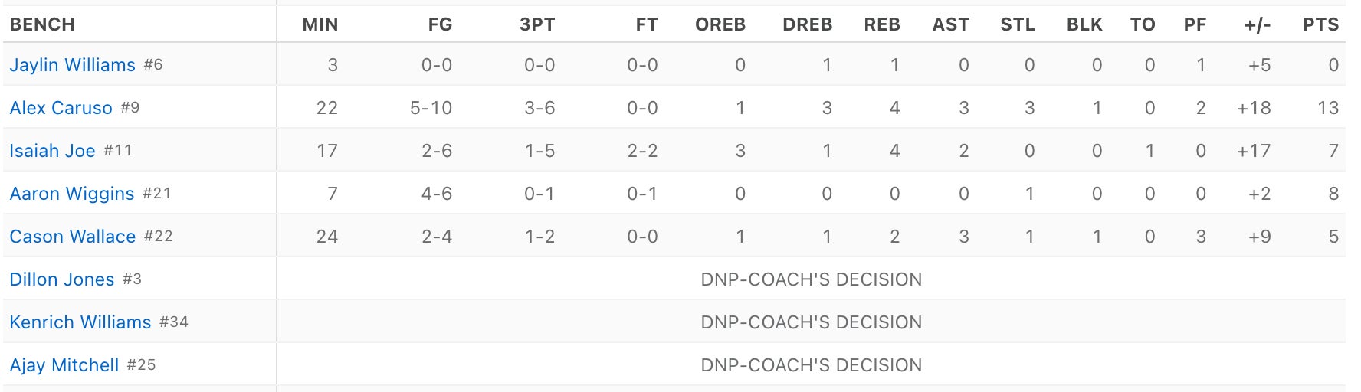This screenshot has width=1361, height=392.
Task: Select the DREB column header
Action: pyautogui.click(x=807, y=24)
